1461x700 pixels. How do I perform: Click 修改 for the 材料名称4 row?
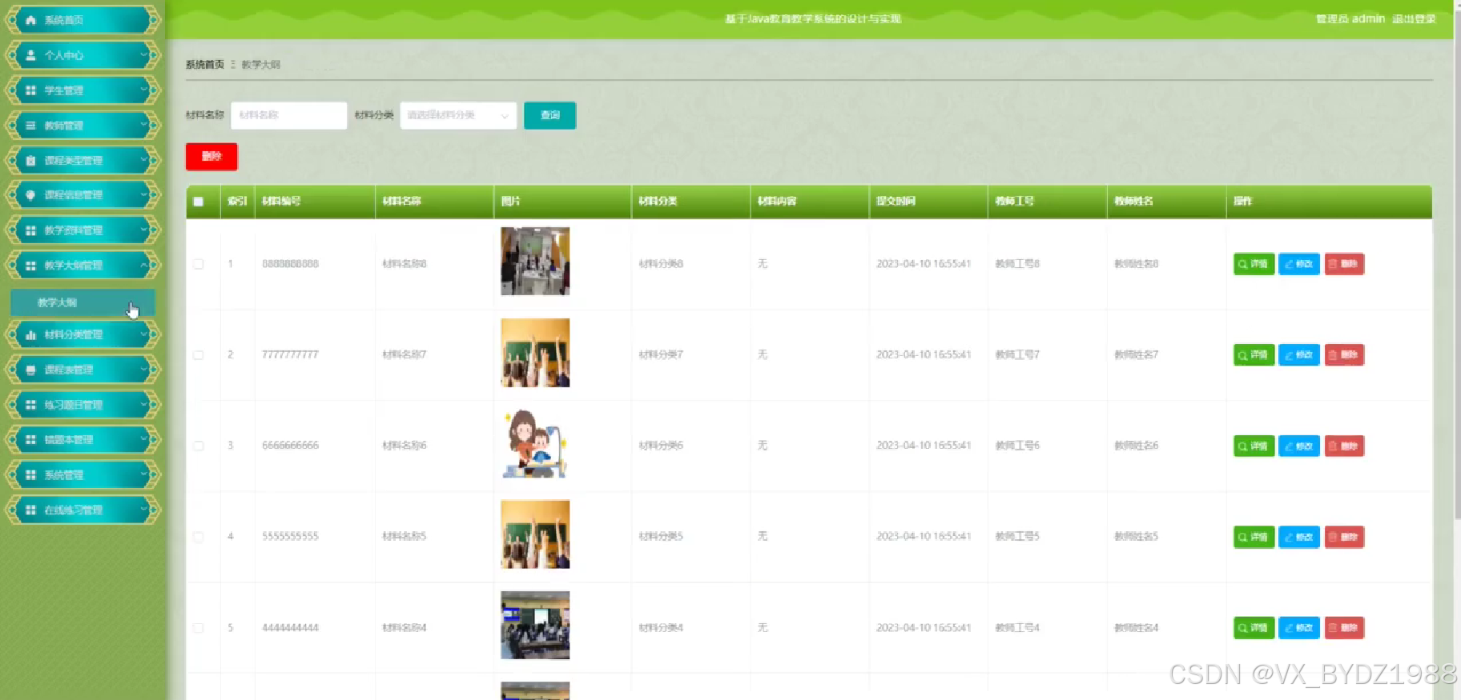1299,628
